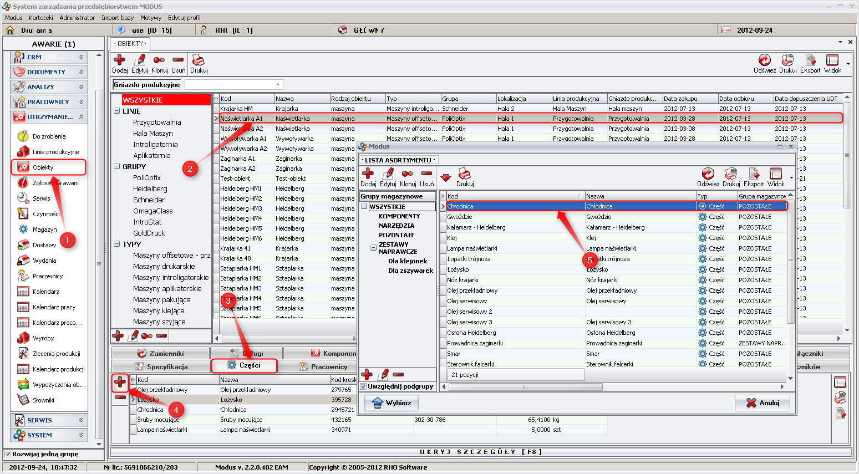Click the Odśwież icon in the Modus dialog

coord(708,174)
